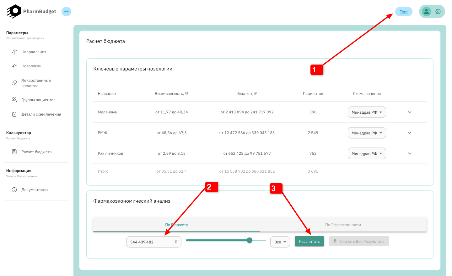
Task: Click the Калькулятор sidebar section title
Action: click(19, 133)
